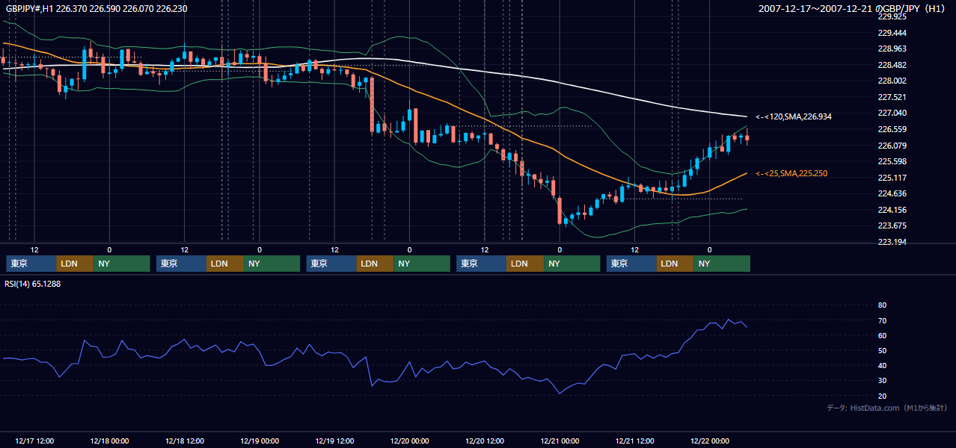Viewport: 956px width, 448px height.
Task: Click the 120 SMA label reading 226.934
Action: tap(794, 117)
